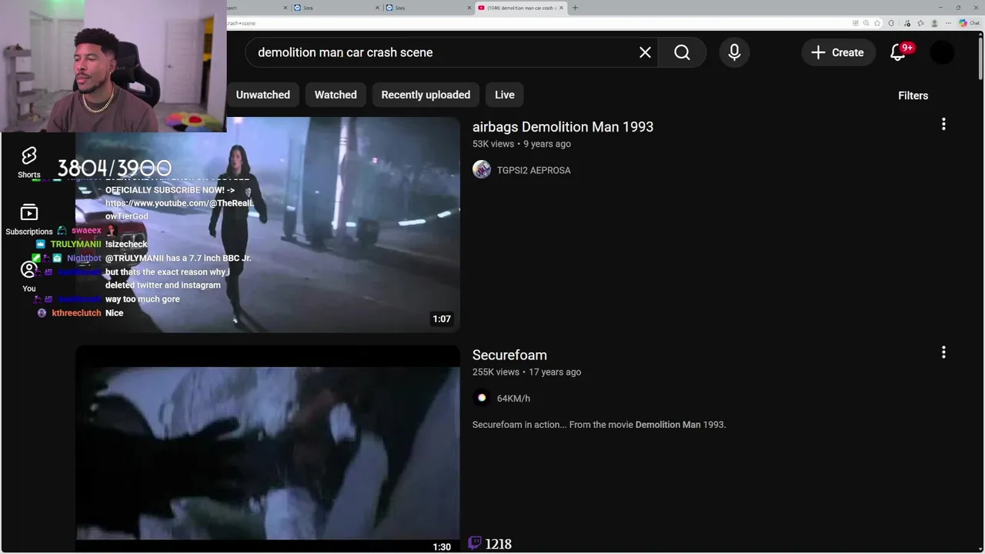The width and height of the screenshot is (985, 554).
Task: Select the Unwatched filter chip
Action: [263, 95]
